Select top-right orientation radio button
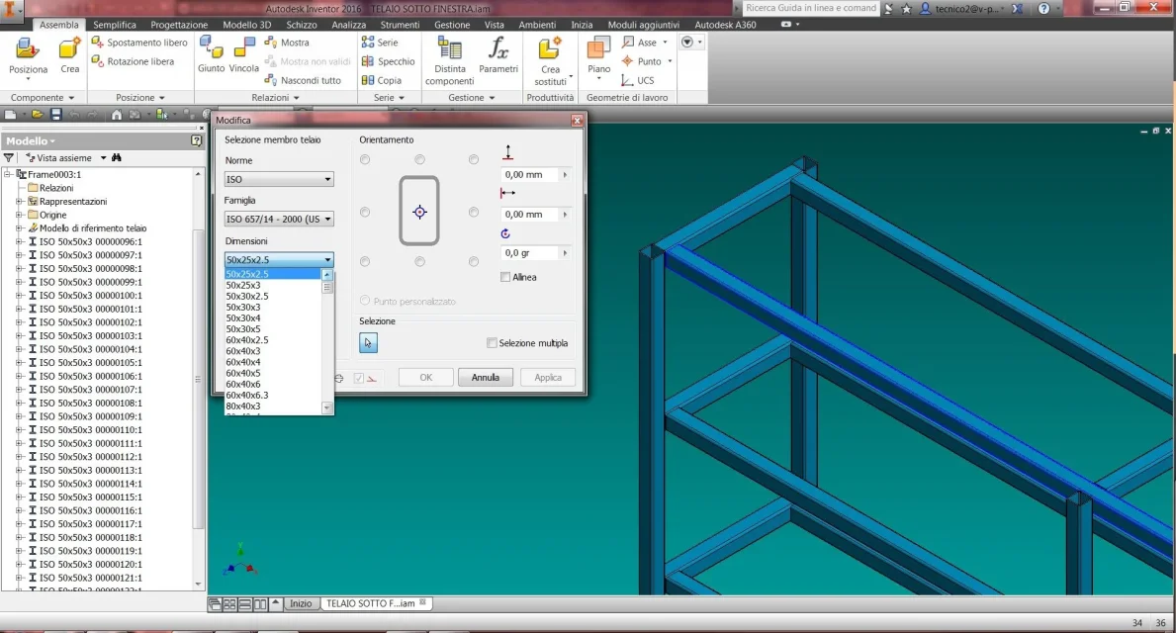This screenshot has height=633, width=1176. 473,159
